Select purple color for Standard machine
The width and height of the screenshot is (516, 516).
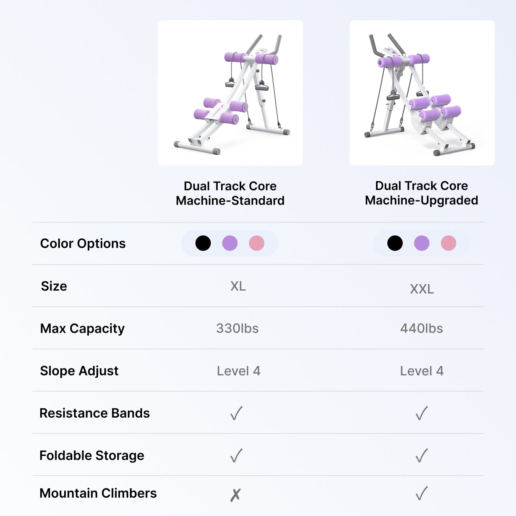click(230, 243)
